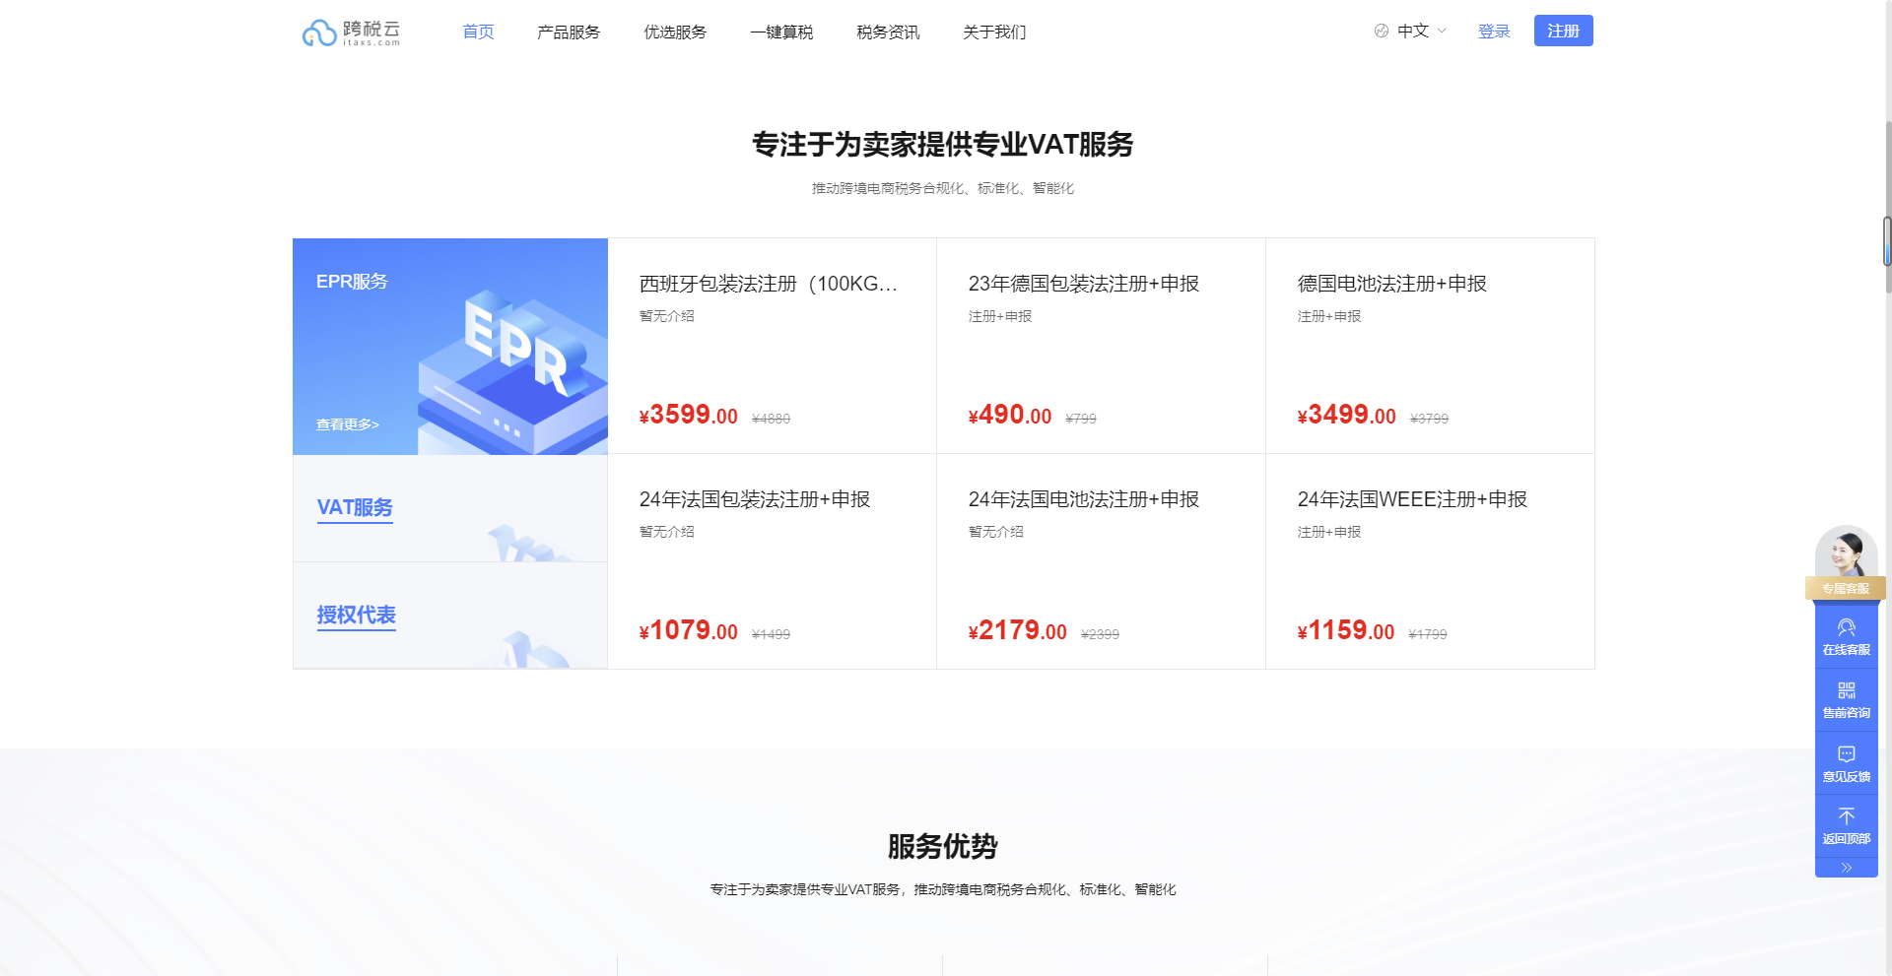Screen dimensions: 1892x976
Task: Click the EPR isometric illustration
Action: click(512, 372)
